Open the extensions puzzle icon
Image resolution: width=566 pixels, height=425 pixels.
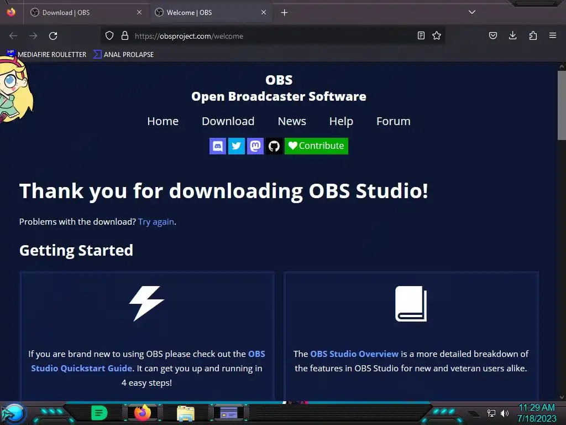point(533,35)
